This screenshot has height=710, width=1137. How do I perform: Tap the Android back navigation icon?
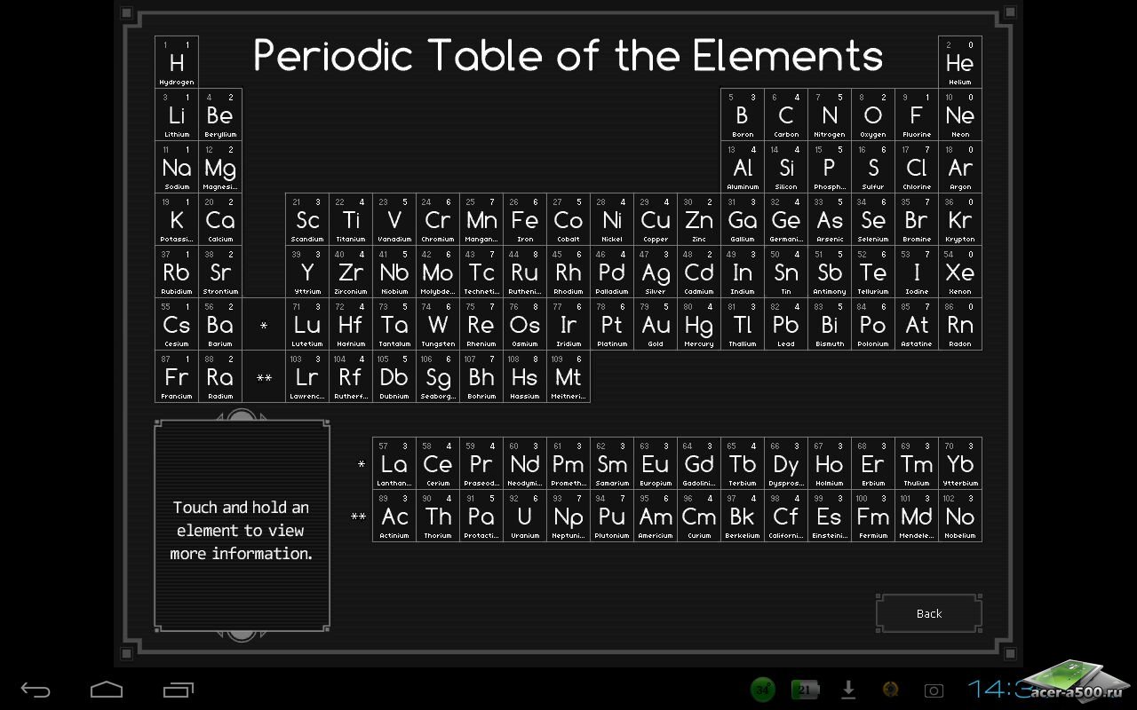36,690
